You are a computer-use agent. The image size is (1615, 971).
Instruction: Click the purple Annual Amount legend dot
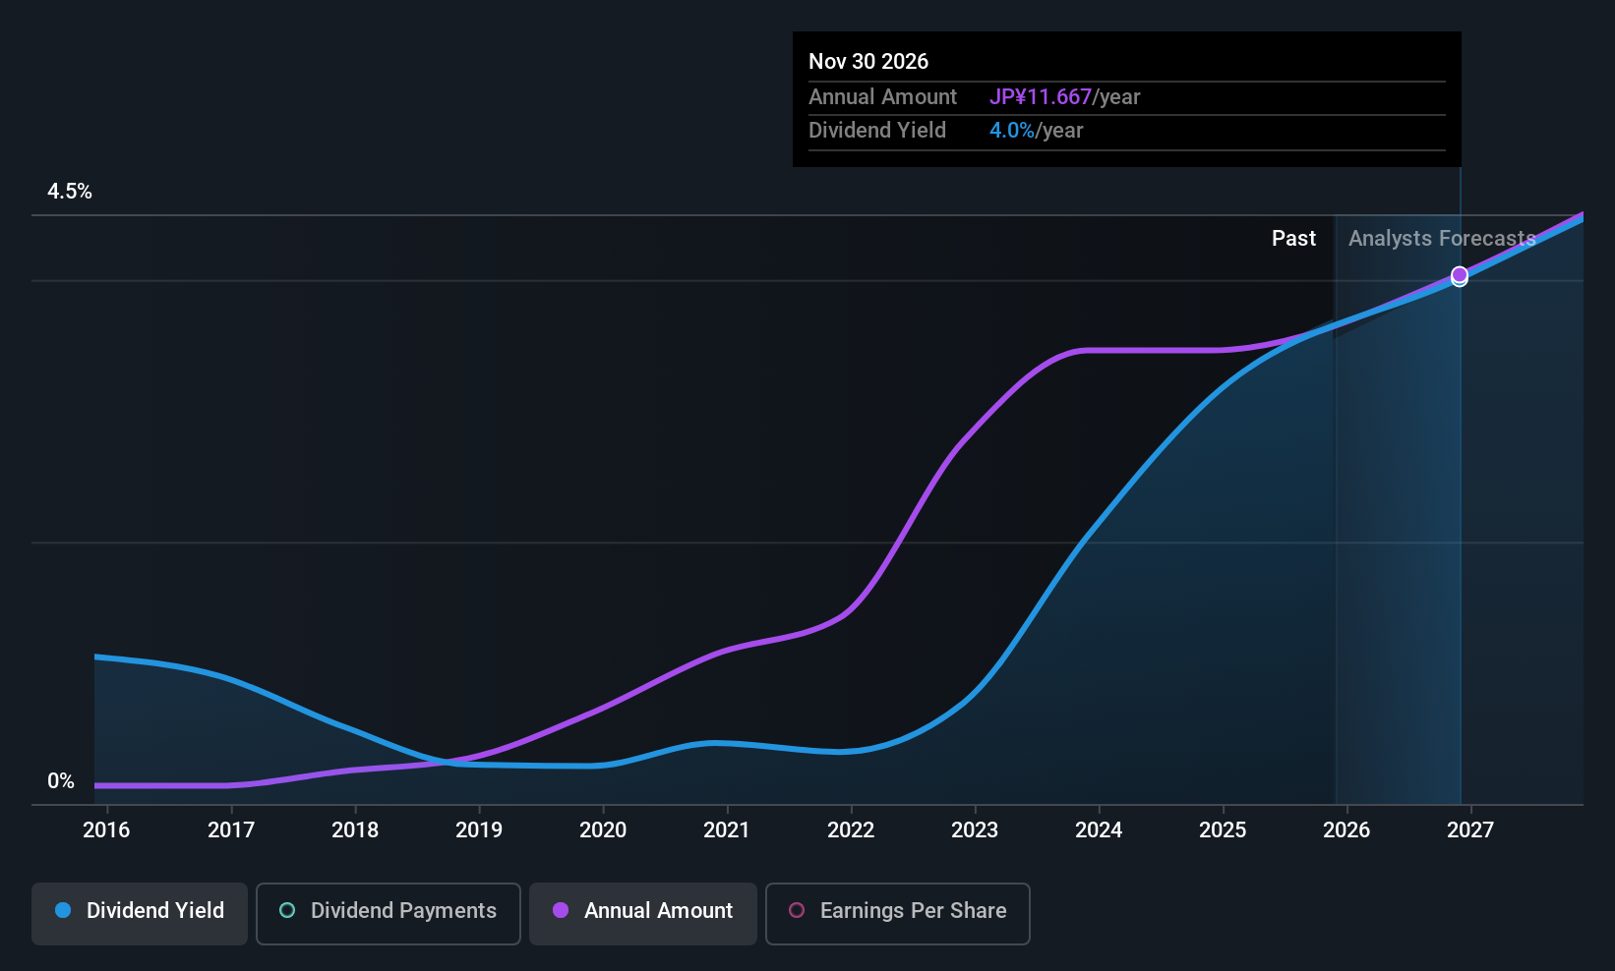[561, 911]
